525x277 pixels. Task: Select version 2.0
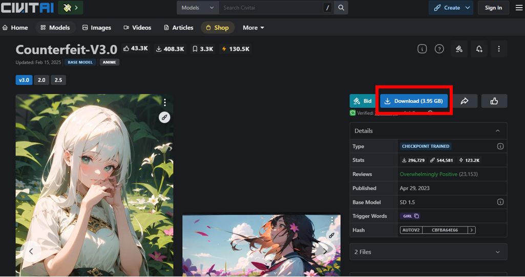tap(41, 80)
